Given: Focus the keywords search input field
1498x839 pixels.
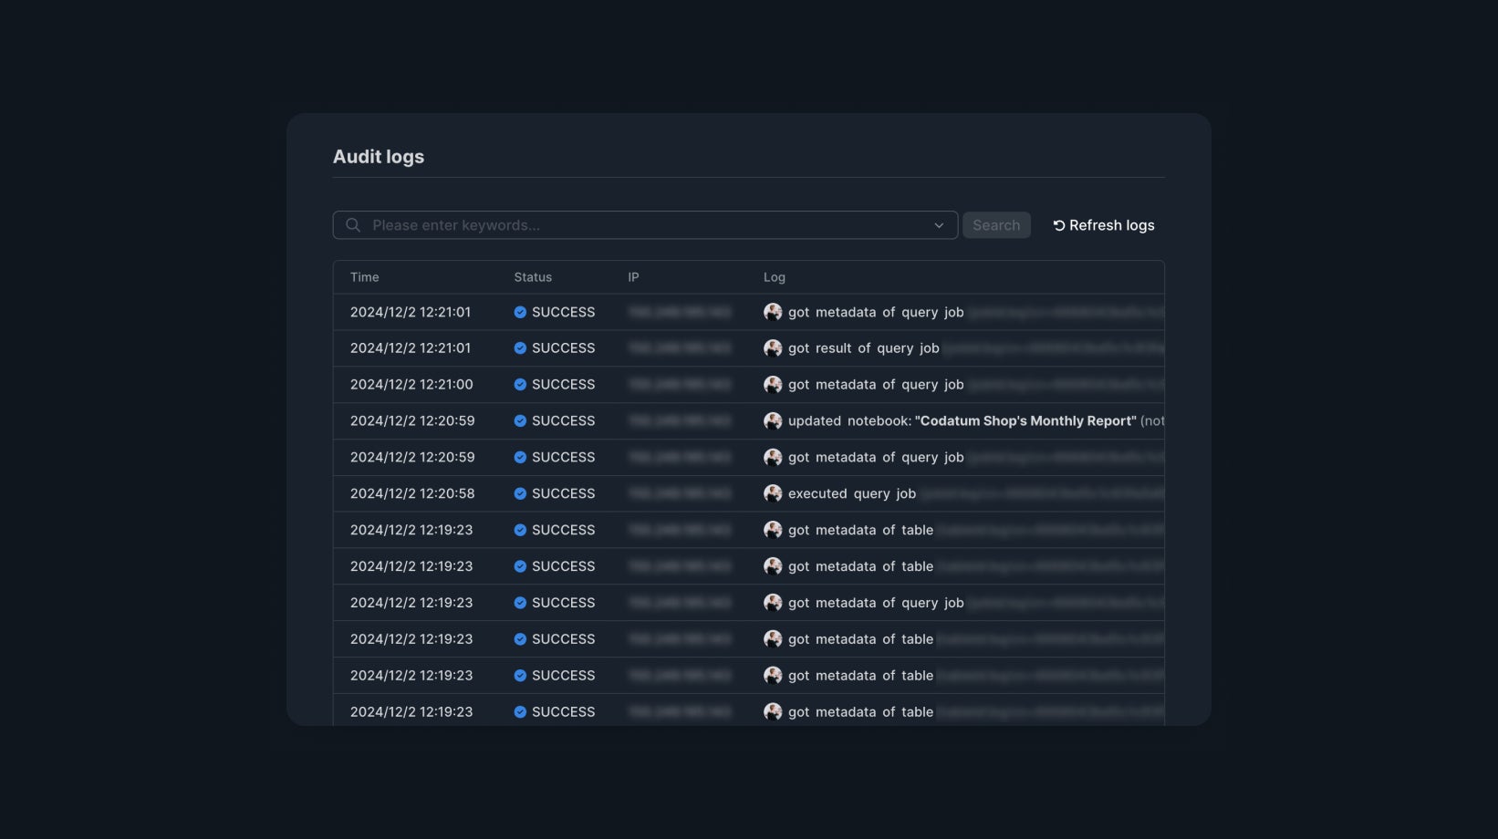Looking at the screenshot, I should (639, 225).
